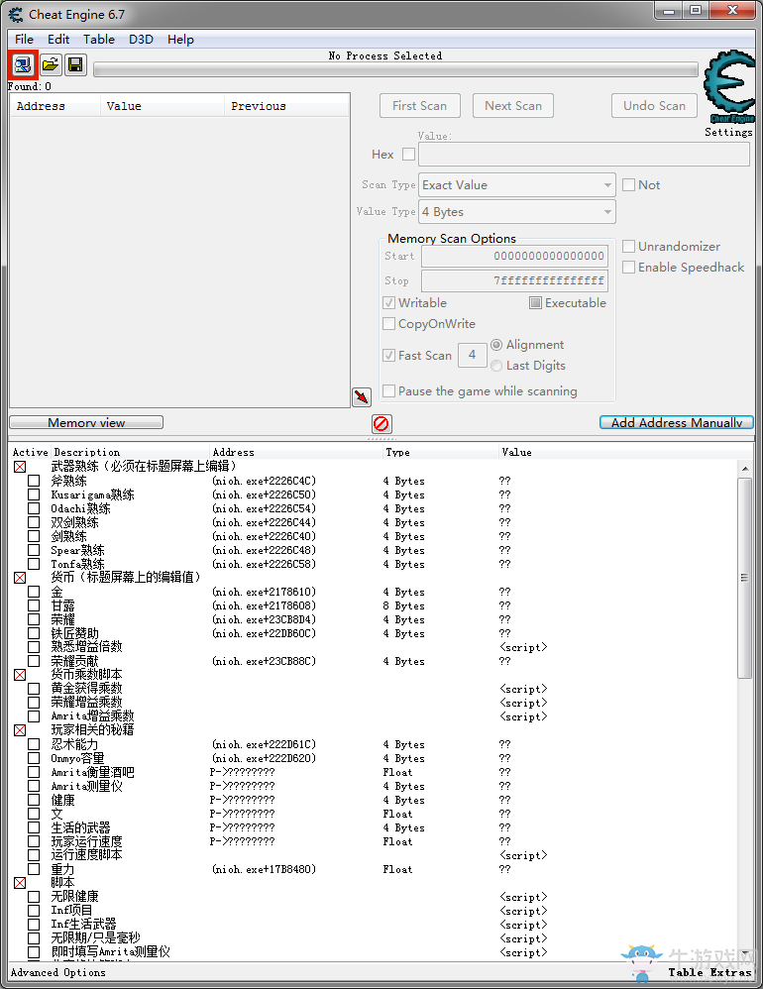This screenshot has height=989, width=763.
Task: Click the 8 Bytes type of 甘露
Action: 403,605
